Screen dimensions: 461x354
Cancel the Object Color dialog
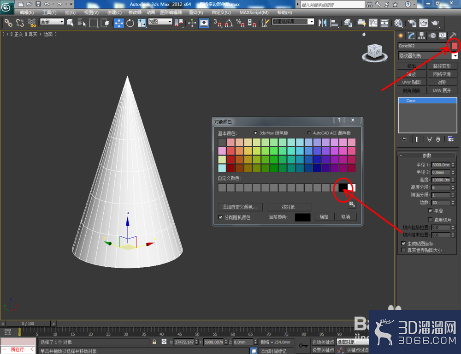pos(346,217)
